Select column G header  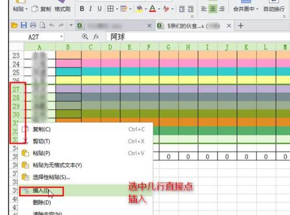(x=169, y=47)
